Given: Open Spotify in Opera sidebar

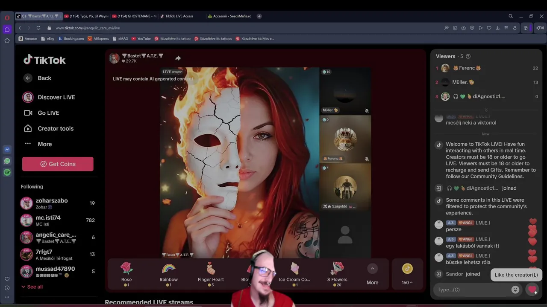Looking at the screenshot, I should point(7,173).
